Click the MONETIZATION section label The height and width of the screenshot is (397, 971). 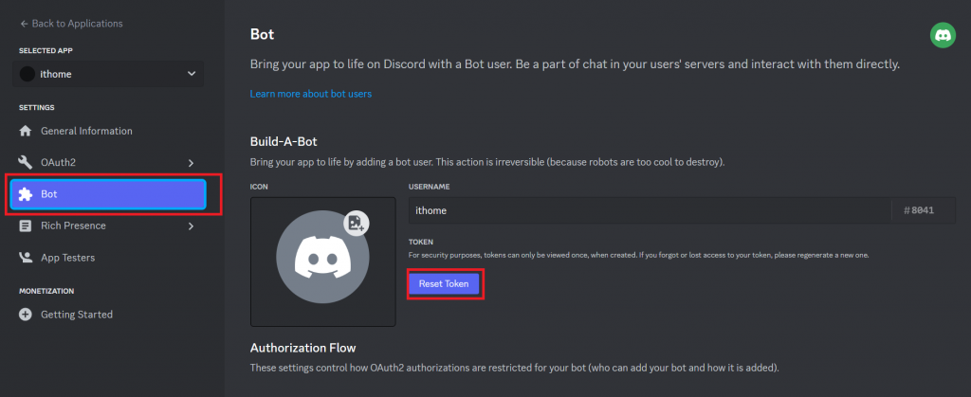[46, 291]
